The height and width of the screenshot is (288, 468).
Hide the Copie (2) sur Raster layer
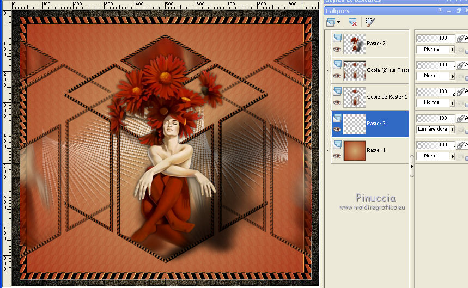click(x=337, y=76)
